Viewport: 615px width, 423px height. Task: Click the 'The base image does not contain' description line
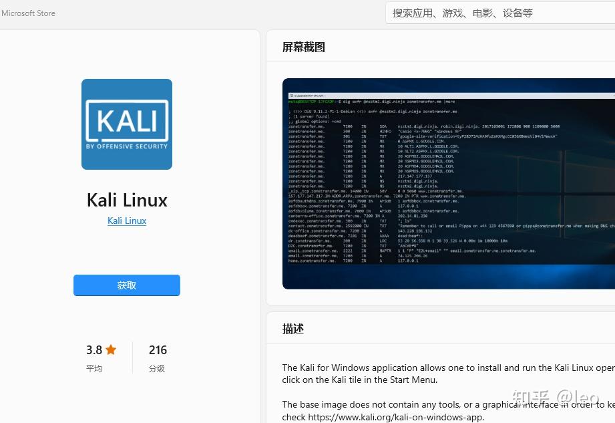(448, 404)
